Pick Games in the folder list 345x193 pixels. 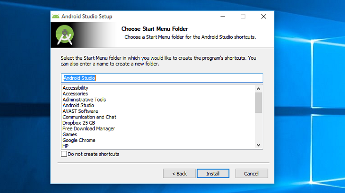pos(70,135)
